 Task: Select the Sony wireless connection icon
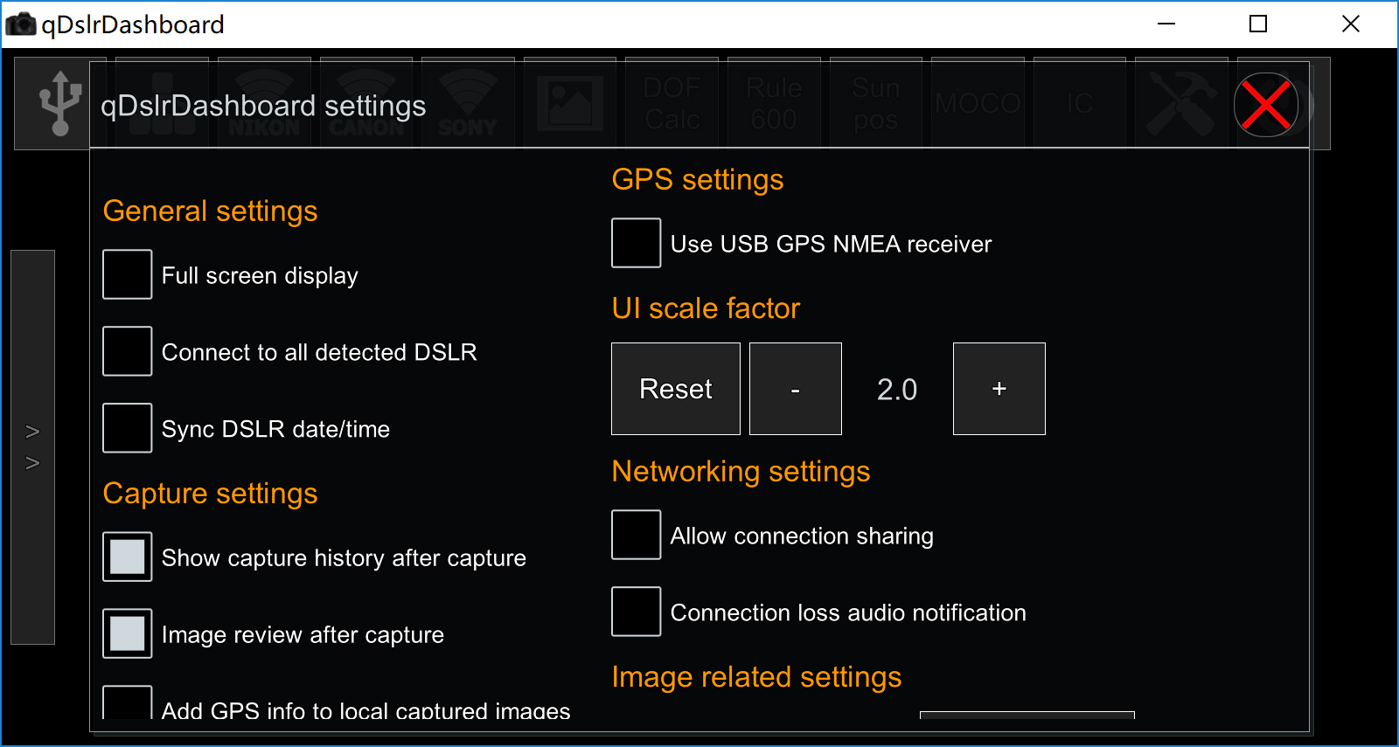point(468,103)
